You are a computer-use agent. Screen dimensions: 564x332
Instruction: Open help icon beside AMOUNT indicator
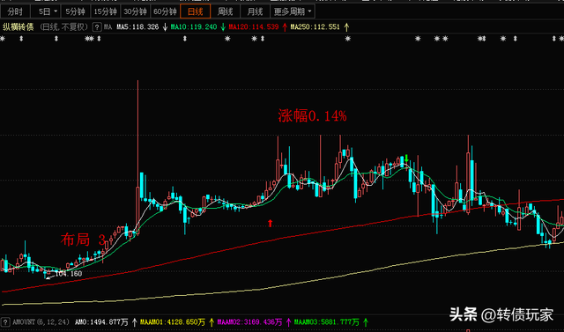pos(5,322)
